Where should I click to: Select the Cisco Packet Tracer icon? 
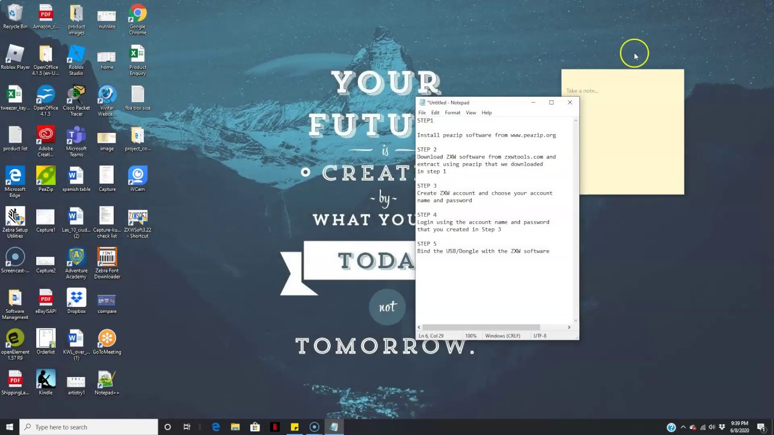click(x=76, y=100)
